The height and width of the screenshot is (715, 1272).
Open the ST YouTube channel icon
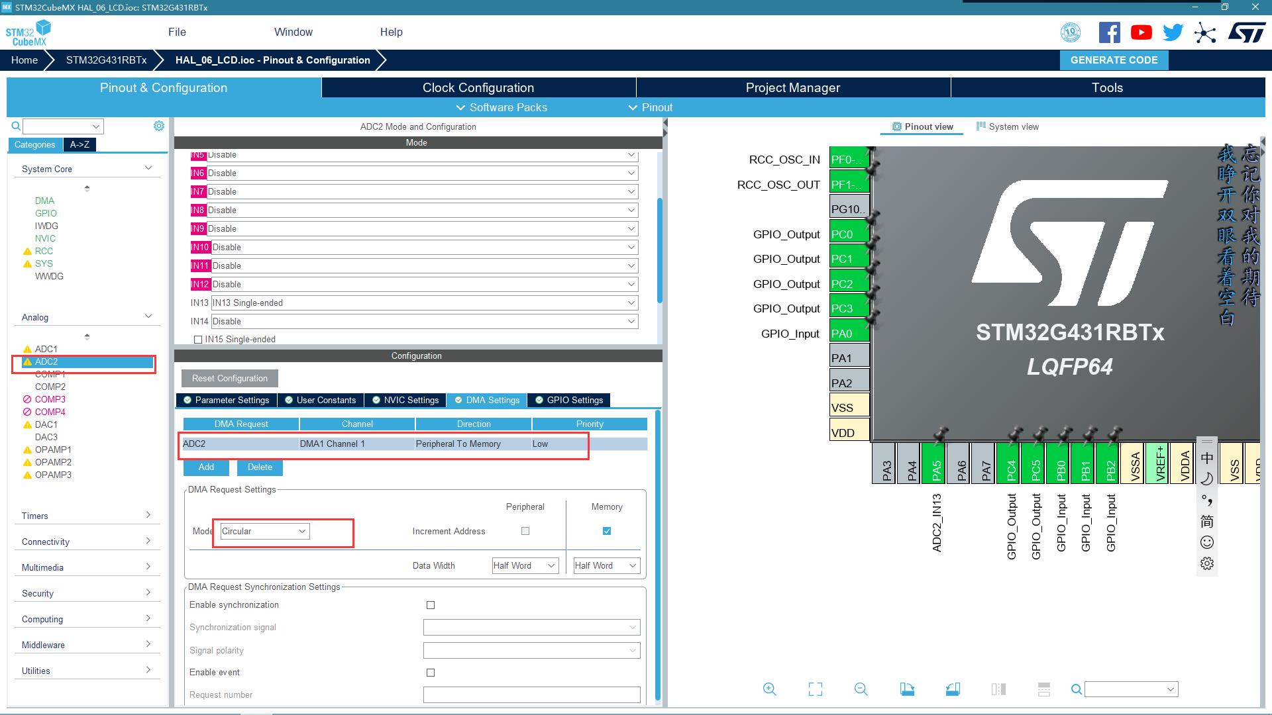click(x=1141, y=32)
